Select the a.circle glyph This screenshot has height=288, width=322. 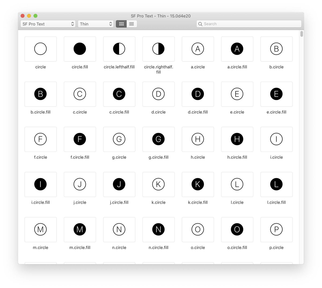pos(198,49)
